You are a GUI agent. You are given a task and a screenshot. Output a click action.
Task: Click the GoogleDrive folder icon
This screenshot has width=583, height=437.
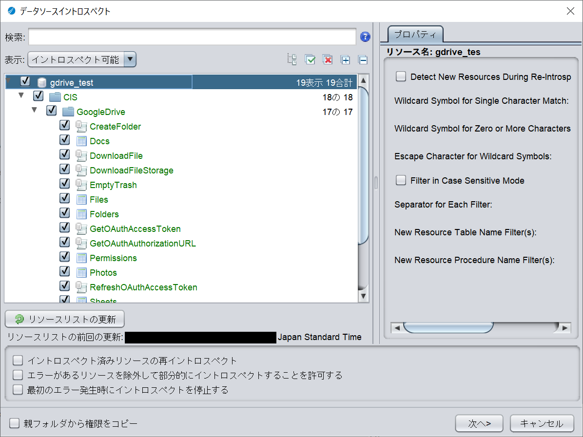tap(68, 112)
